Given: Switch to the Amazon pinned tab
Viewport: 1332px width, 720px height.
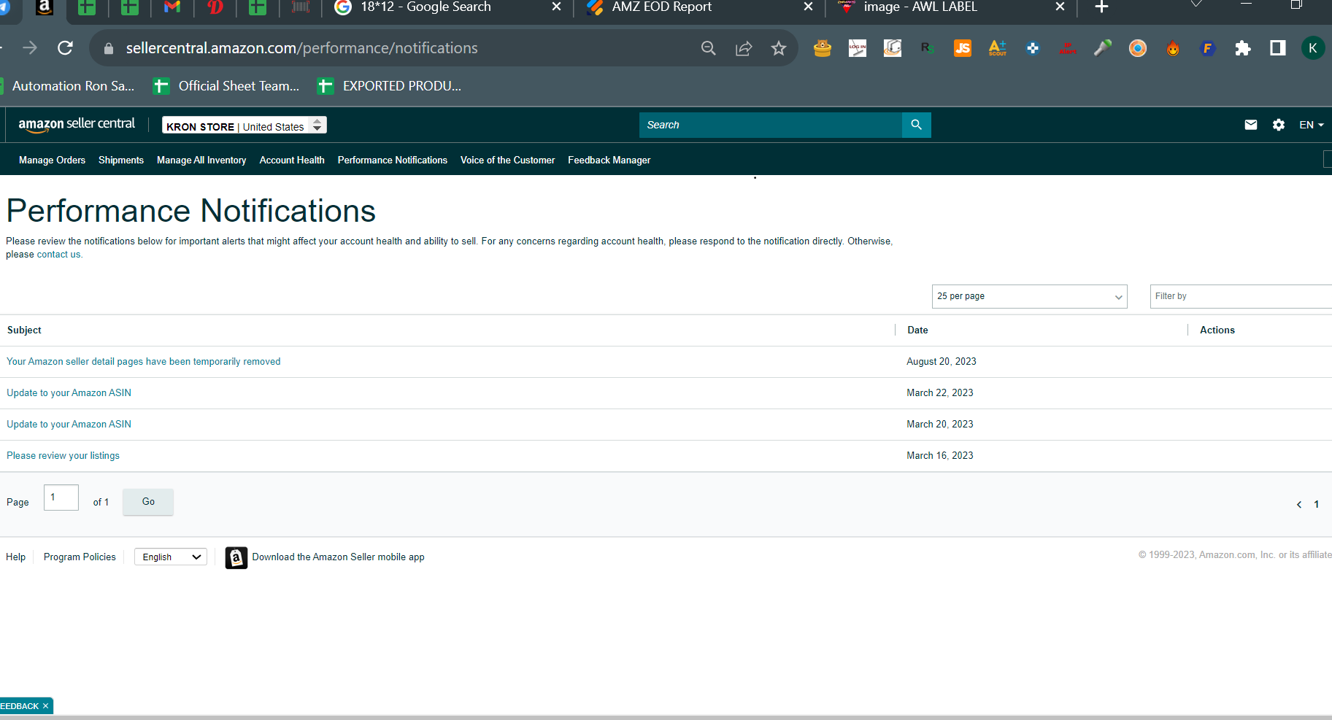Looking at the screenshot, I should 45,7.
